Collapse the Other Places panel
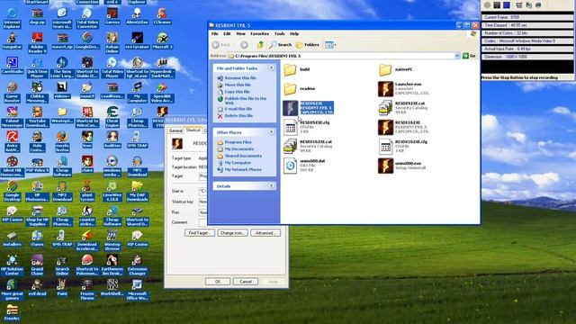 [271, 132]
